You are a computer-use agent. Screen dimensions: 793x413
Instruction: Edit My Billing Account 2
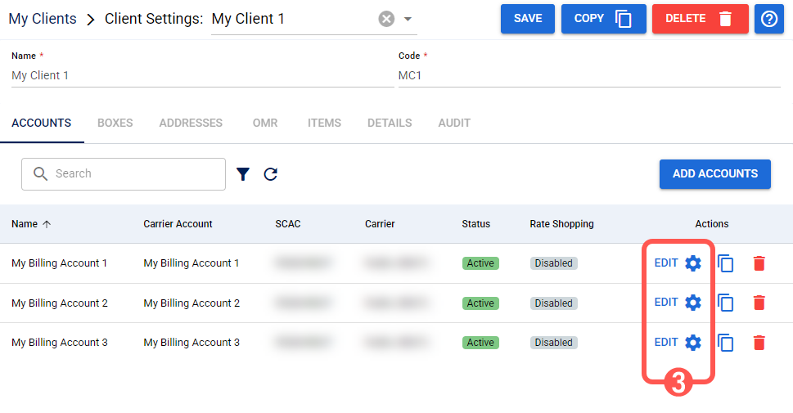coord(666,303)
